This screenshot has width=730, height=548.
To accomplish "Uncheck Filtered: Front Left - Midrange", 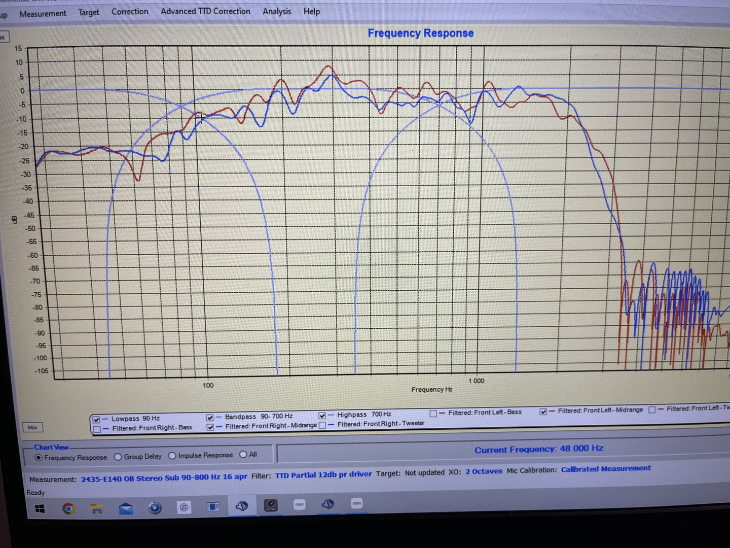I will (543, 412).
